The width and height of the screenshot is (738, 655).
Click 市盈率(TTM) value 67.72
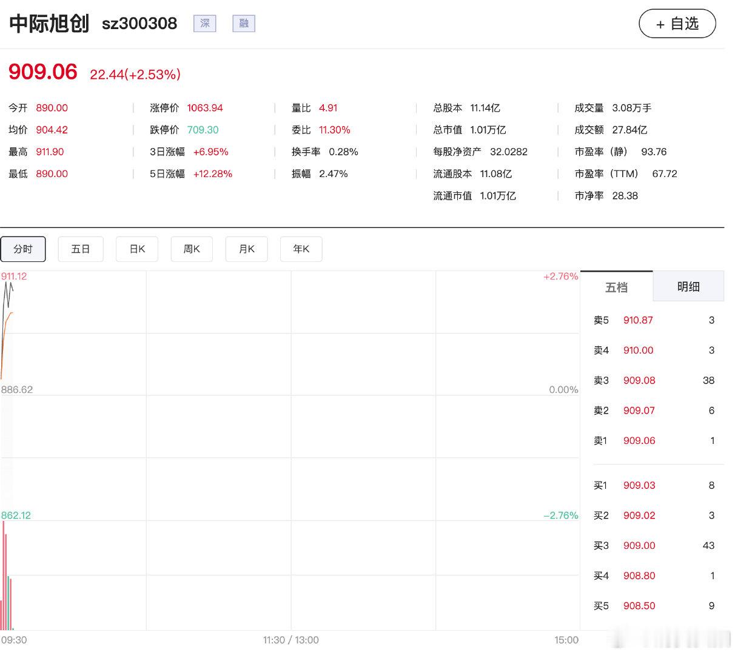coord(665,173)
